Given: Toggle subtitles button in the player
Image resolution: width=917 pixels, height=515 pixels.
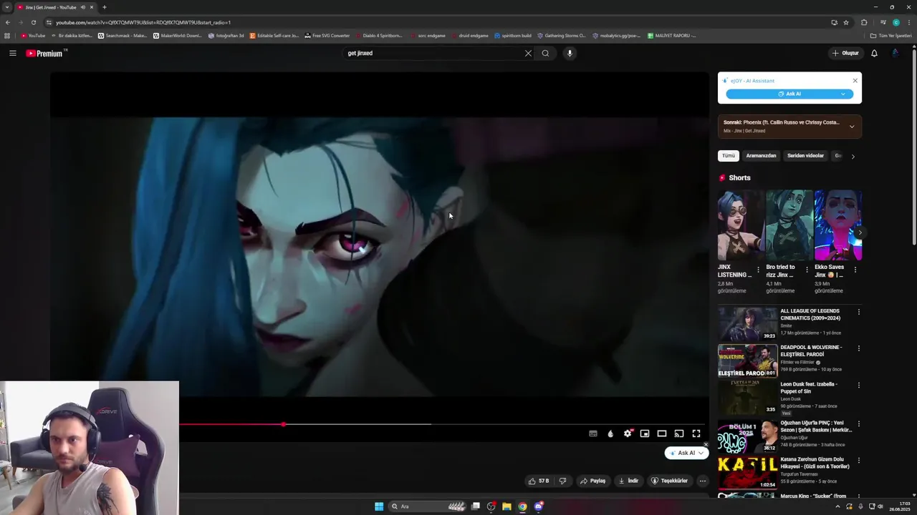Looking at the screenshot, I should pos(593,433).
